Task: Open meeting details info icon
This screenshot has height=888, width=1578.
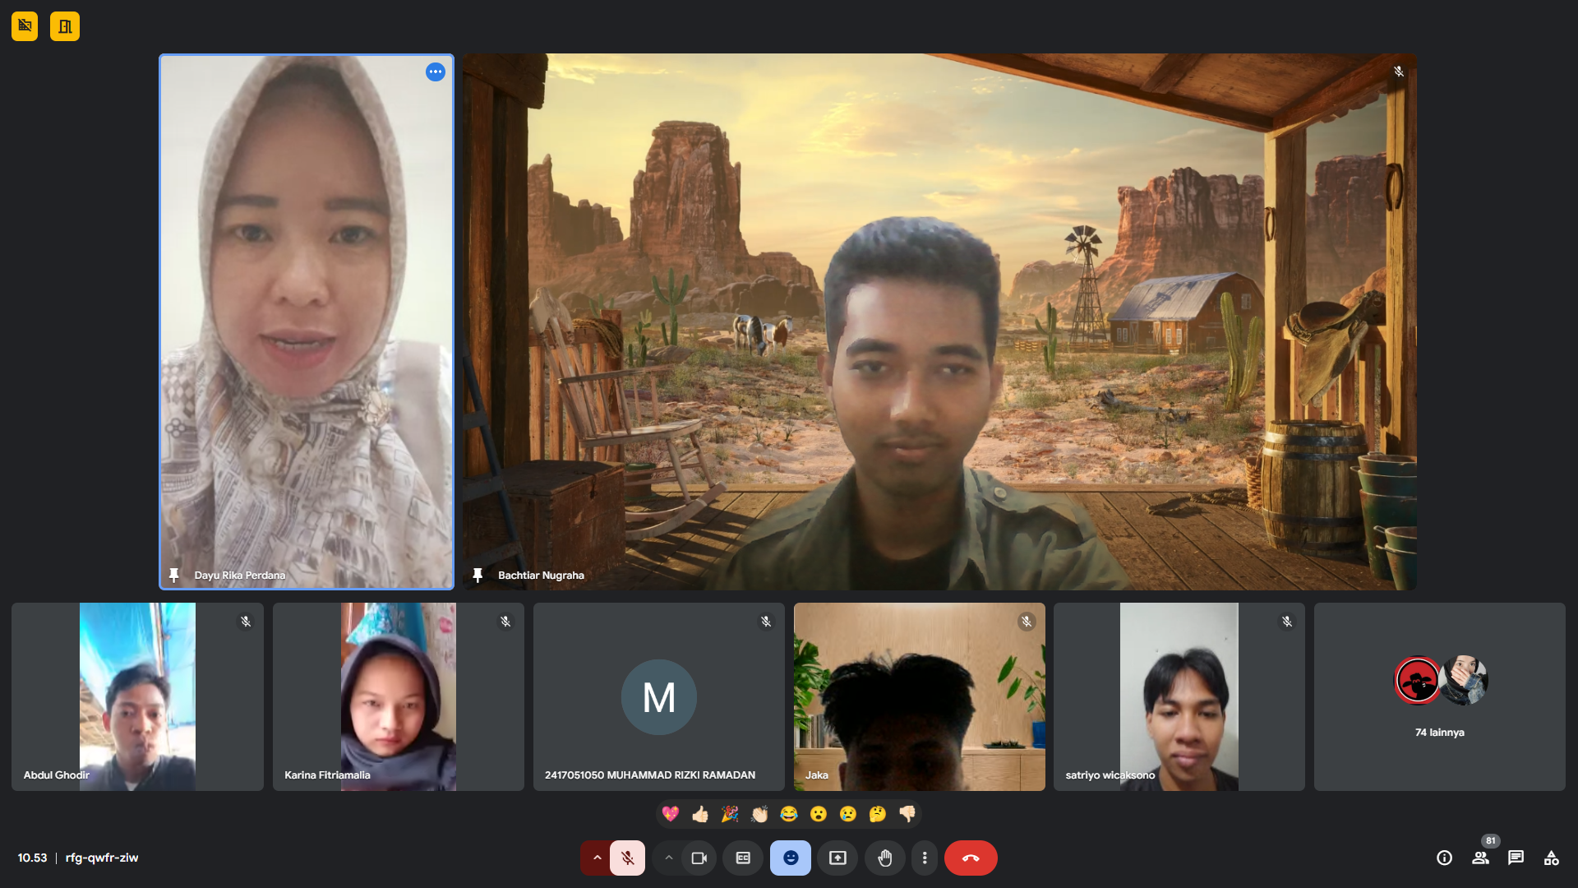Action: click(1444, 858)
